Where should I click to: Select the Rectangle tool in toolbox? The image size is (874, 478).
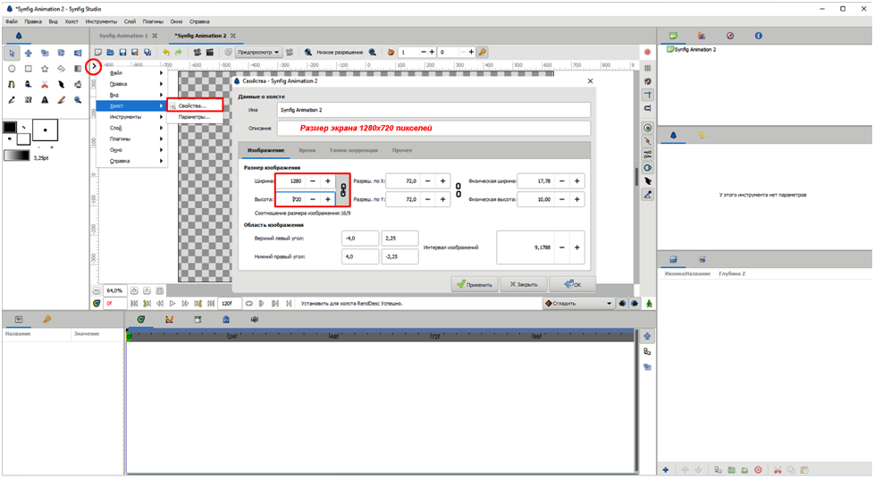pyautogui.click(x=29, y=69)
